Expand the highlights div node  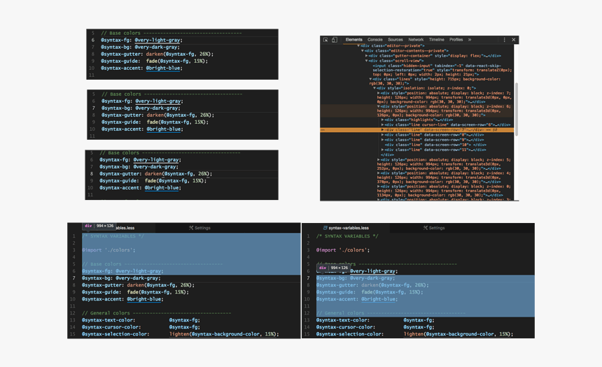click(382, 120)
